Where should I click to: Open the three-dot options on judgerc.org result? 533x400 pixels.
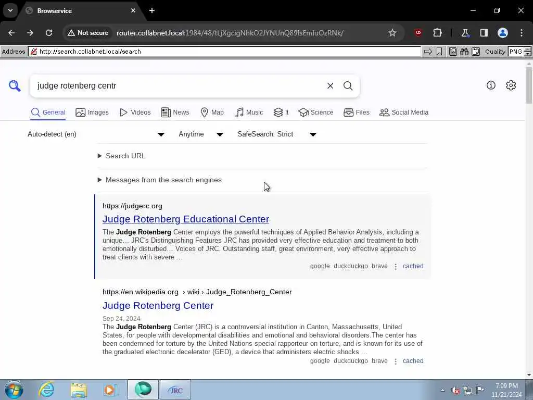[x=396, y=267]
